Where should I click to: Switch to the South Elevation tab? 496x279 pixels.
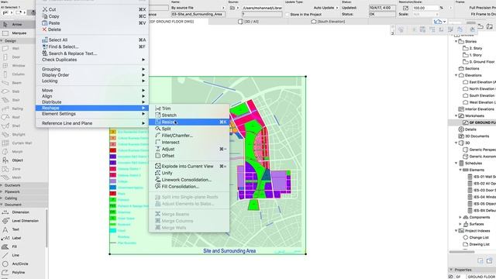tap(328, 22)
